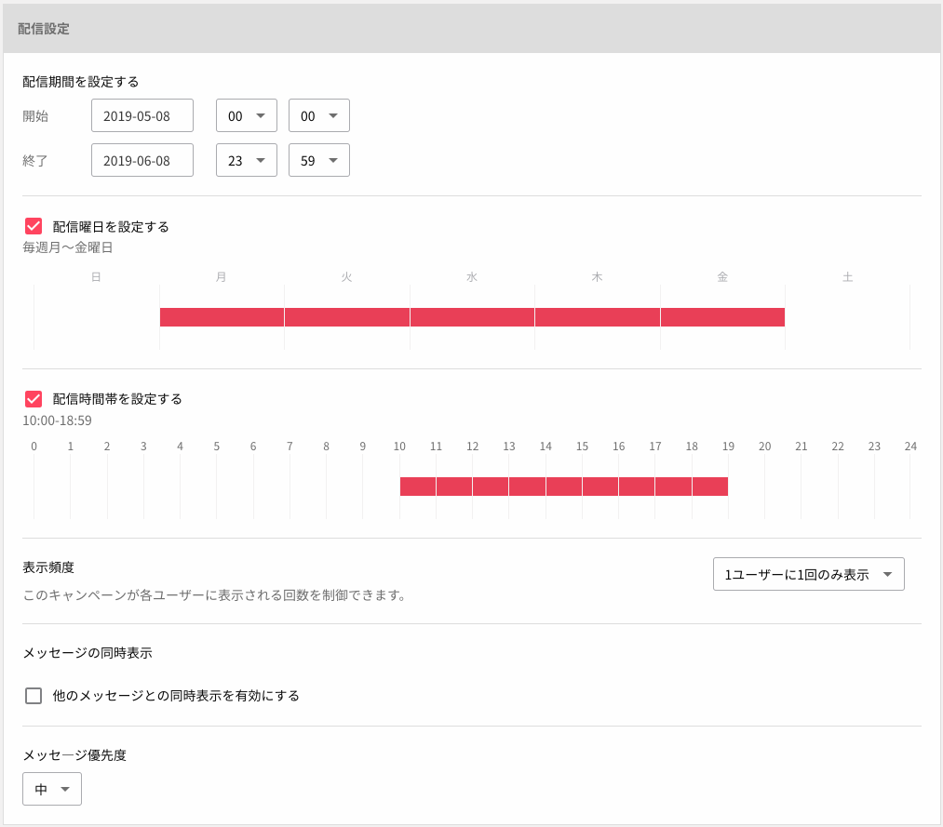Viewport: 943px width, 827px height.
Task: Enable 他のメッセージとの同時表示を有効にする checkbox
Action: (x=34, y=696)
